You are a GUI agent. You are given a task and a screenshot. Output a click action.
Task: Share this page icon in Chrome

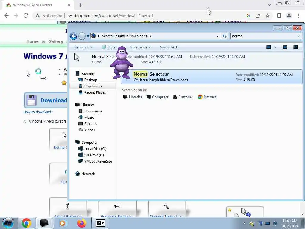click(x=258, y=16)
